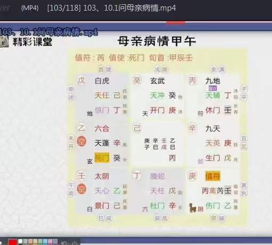Viewport: 272px width, 245px height.
Task: Select the circled 己 in center palace
Action: 137,128
